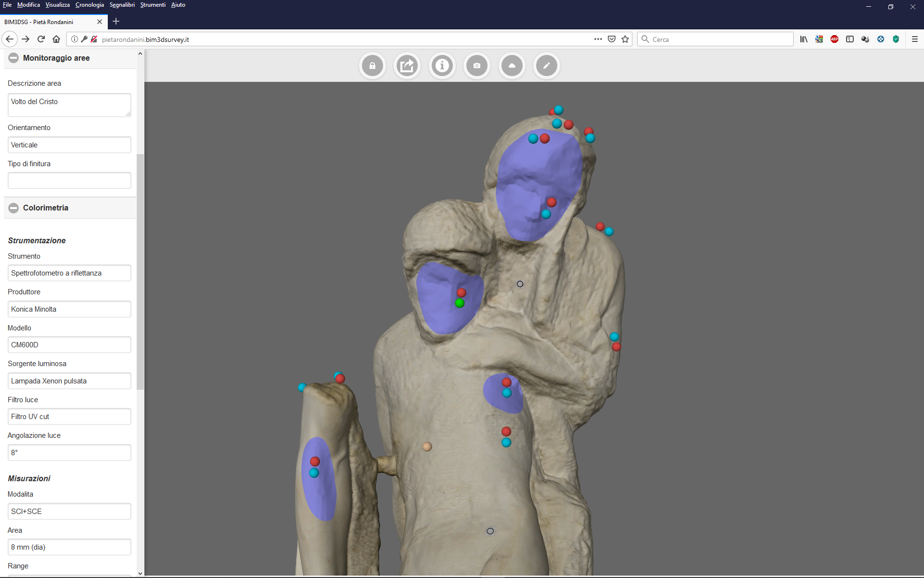Screen dimensions: 924x578
Task: Open a new browser tab
Action: click(x=116, y=21)
